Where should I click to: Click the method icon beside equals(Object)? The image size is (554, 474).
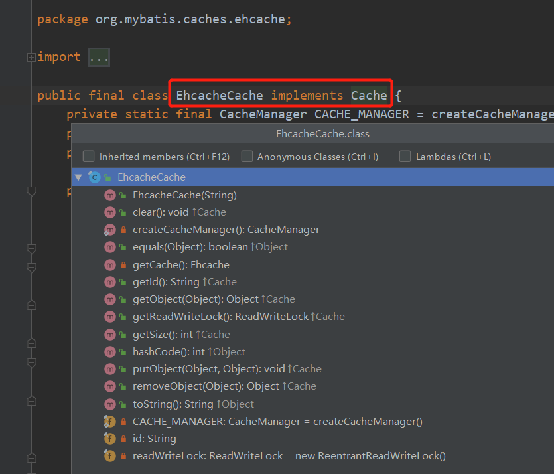110,247
